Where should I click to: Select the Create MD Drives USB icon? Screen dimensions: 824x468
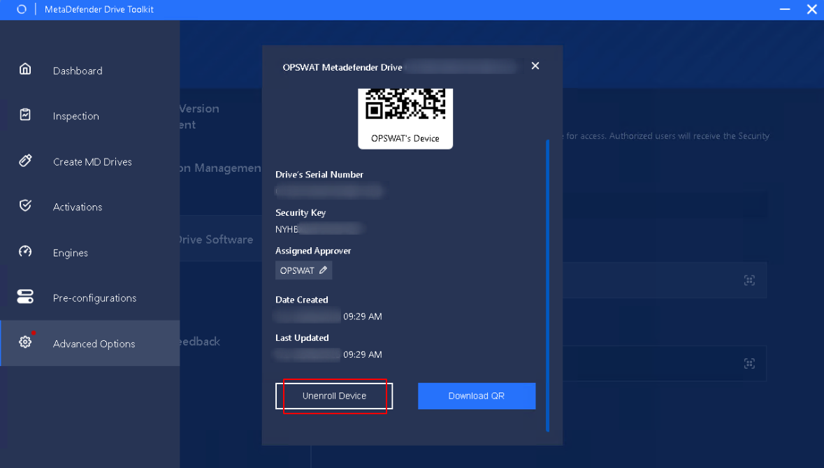25,160
